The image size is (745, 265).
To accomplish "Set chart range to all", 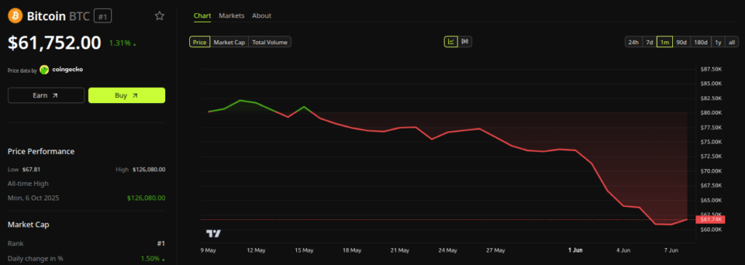I will tap(732, 42).
